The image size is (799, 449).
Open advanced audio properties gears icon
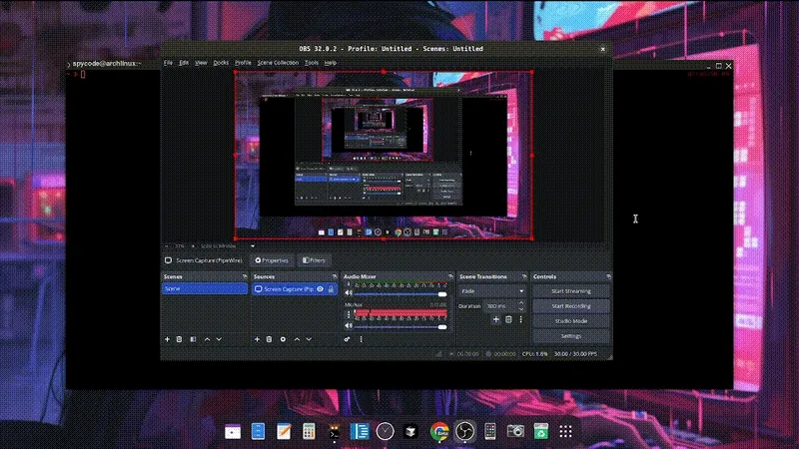(348, 339)
